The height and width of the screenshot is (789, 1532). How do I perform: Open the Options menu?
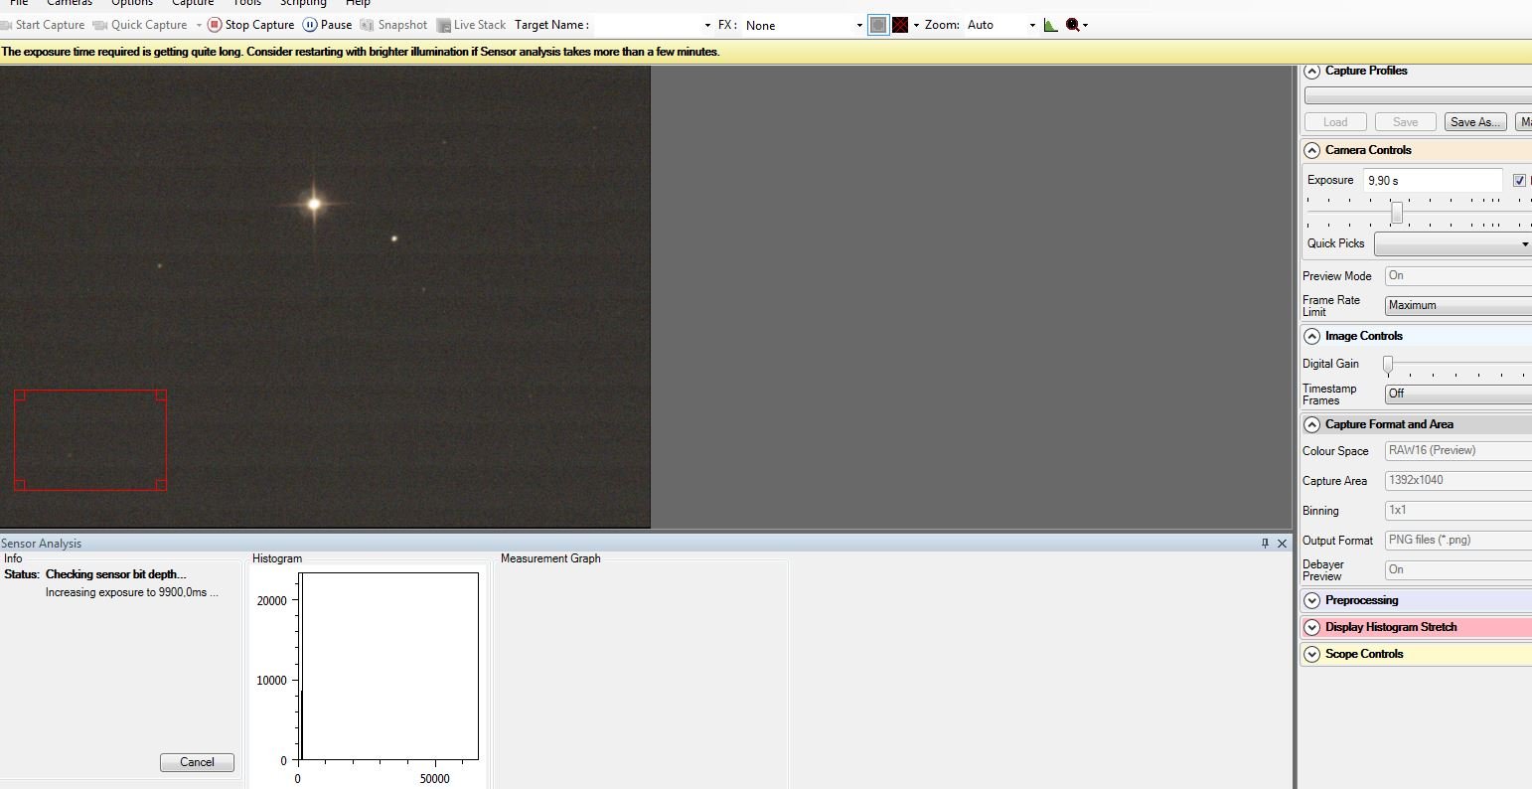point(132,3)
